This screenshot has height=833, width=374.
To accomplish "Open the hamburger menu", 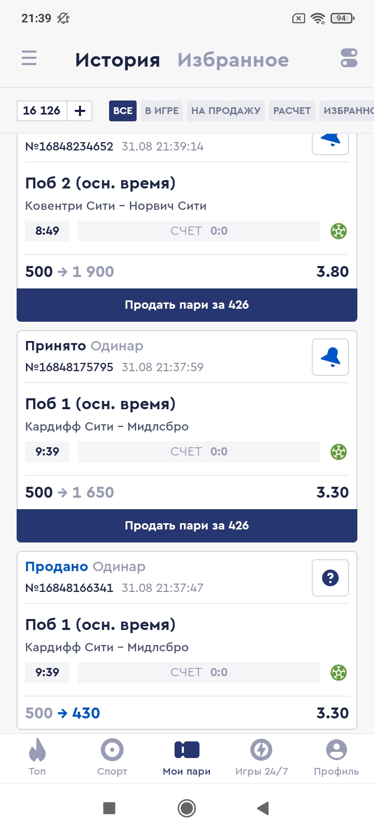I will (x=29, y=58).
